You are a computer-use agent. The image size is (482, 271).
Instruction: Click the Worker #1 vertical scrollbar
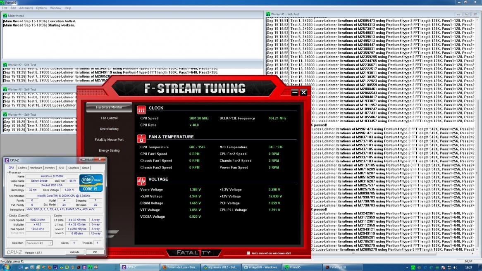coord(477,135)
